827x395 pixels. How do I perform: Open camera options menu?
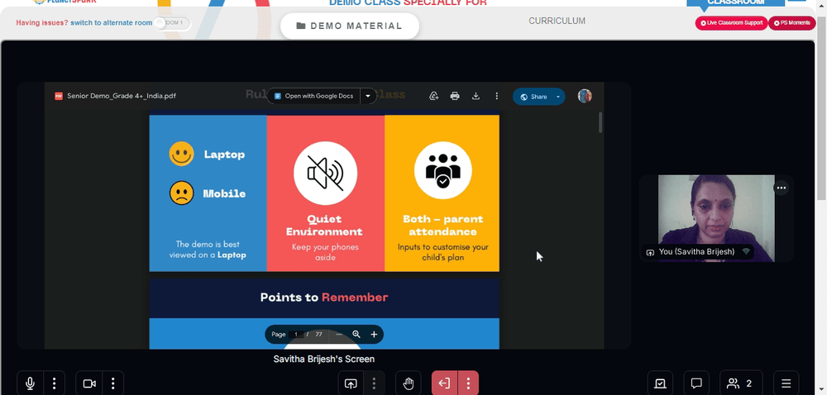coord(112,383)
